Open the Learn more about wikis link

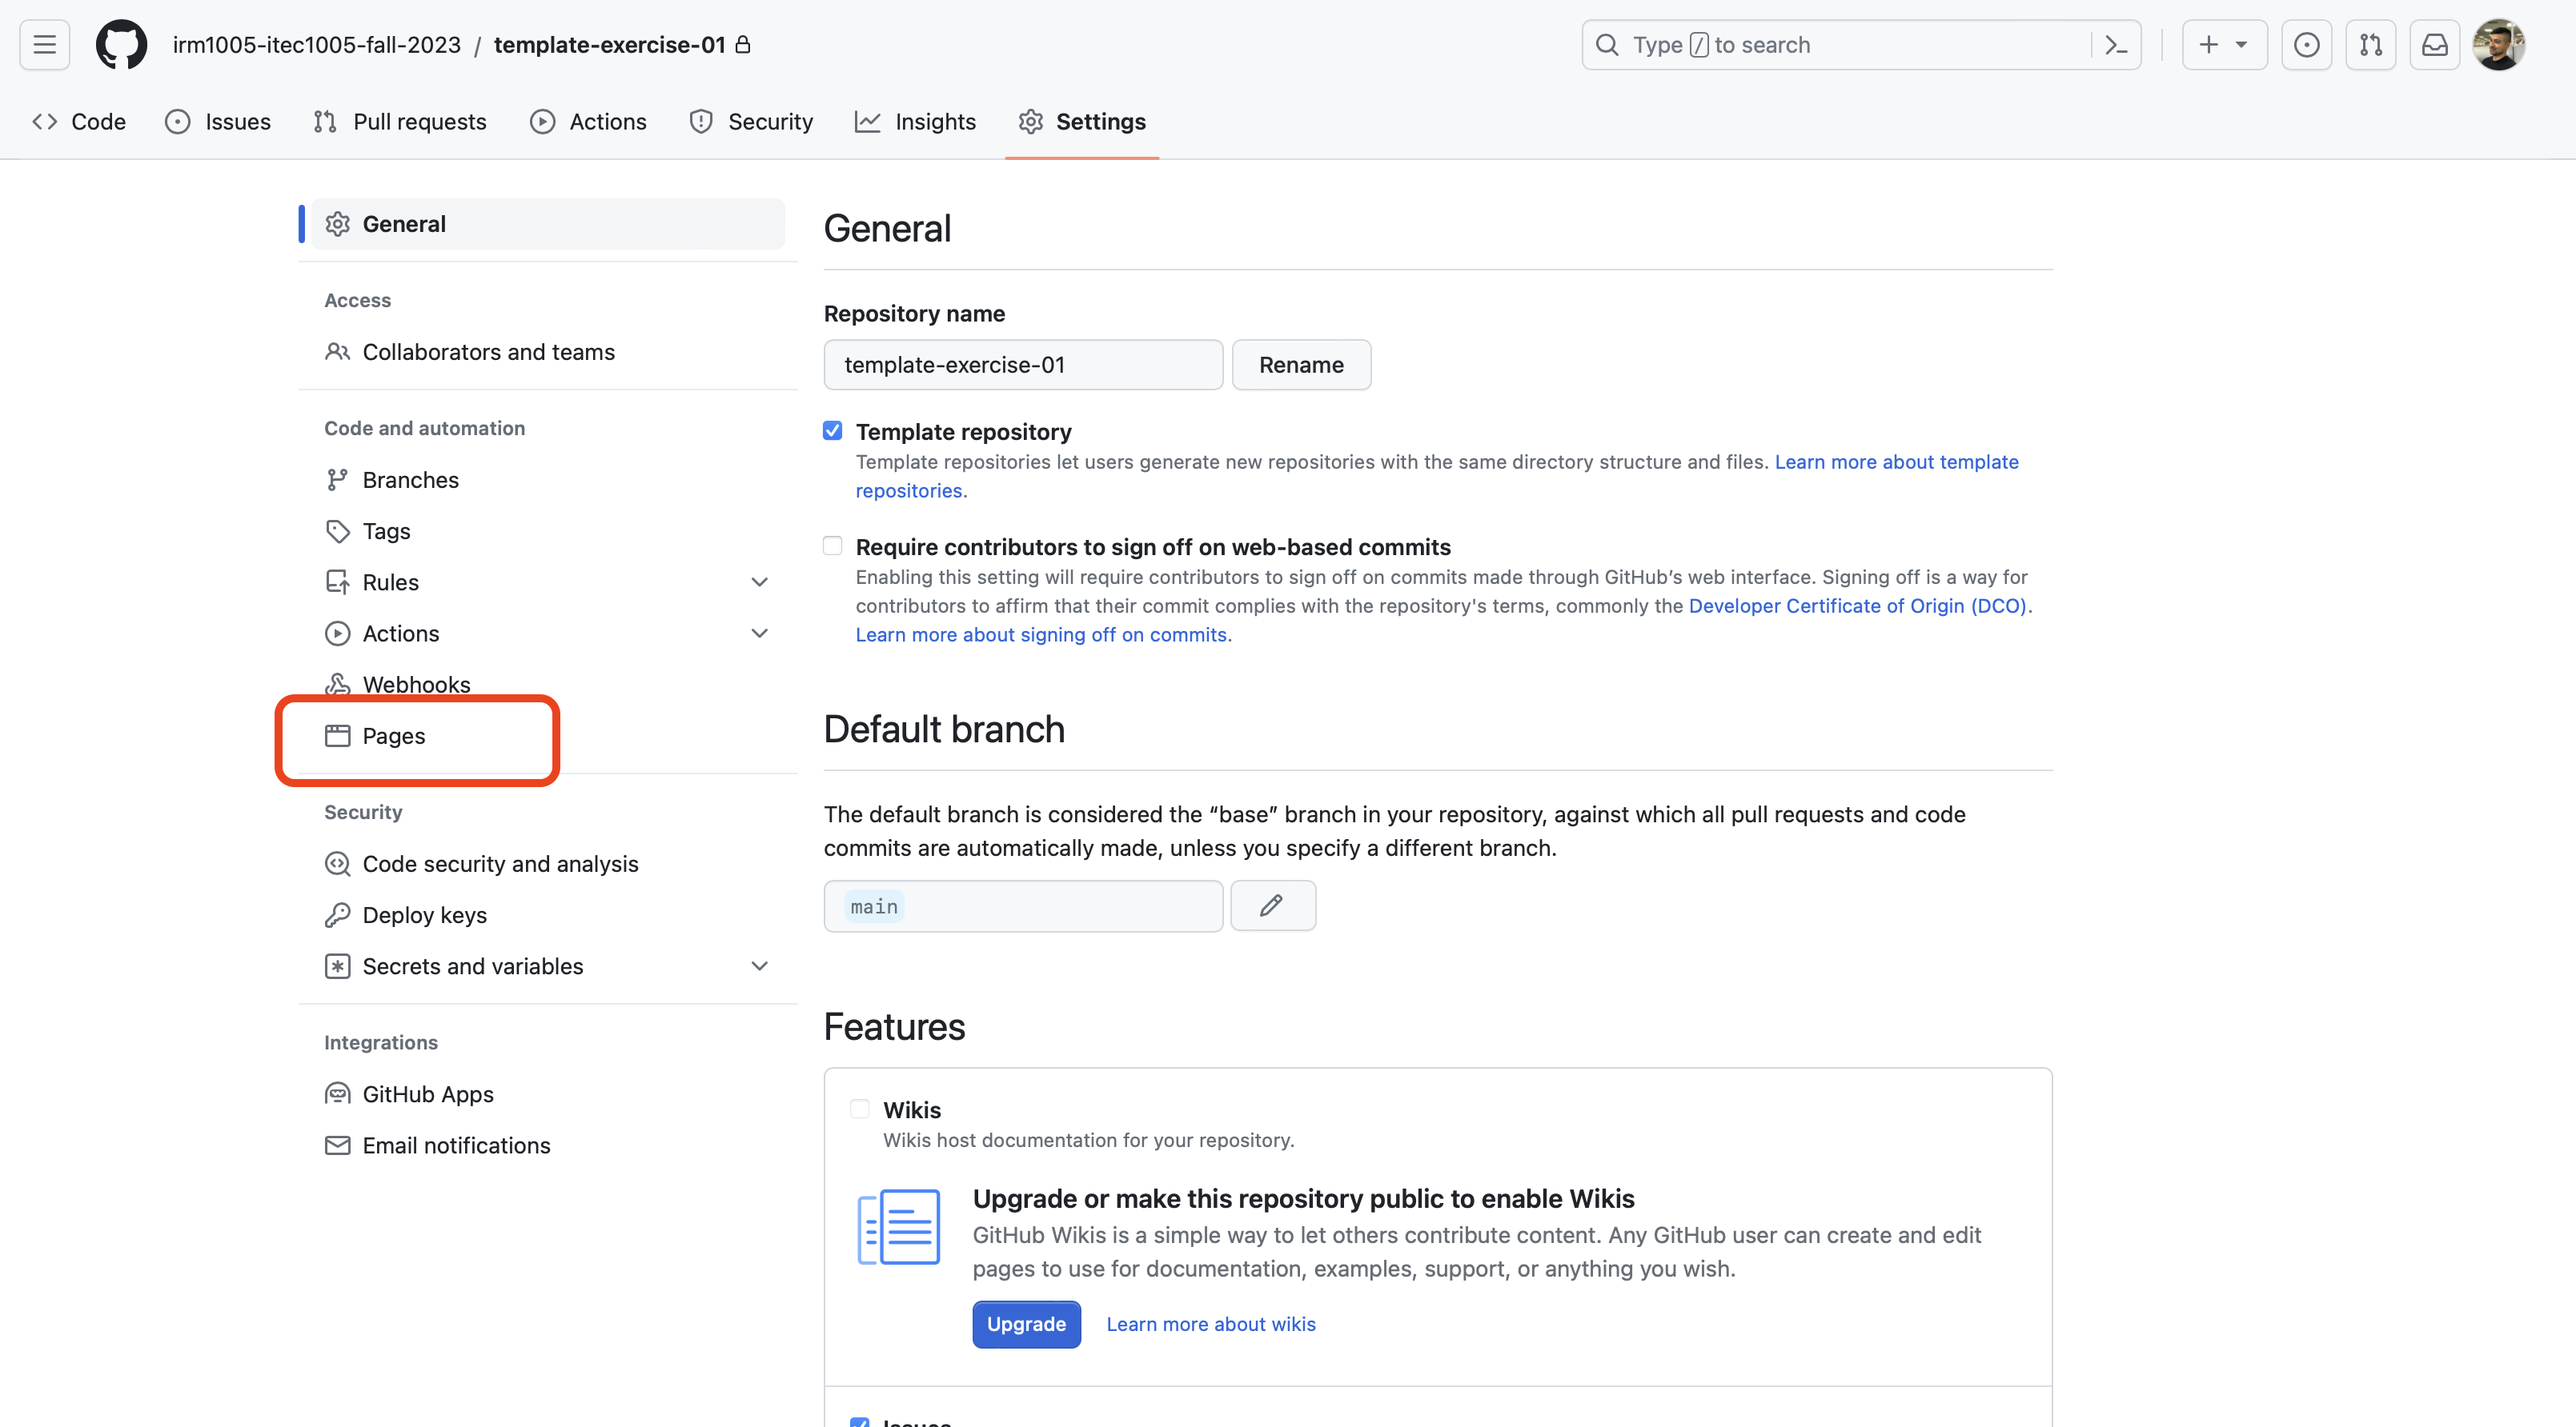(1210, 1324)
